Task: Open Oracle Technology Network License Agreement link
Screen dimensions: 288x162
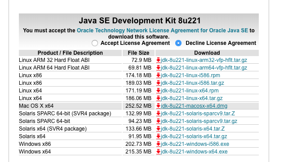Action: [x=162, y=31]
